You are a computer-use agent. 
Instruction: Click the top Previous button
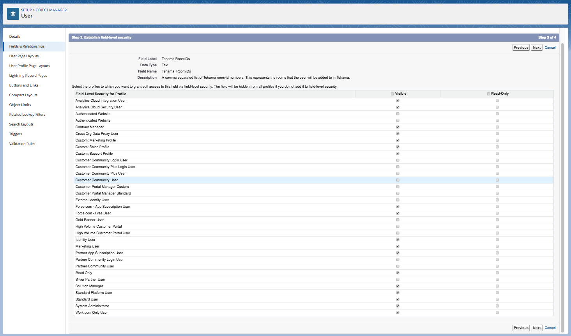[521, 48]
